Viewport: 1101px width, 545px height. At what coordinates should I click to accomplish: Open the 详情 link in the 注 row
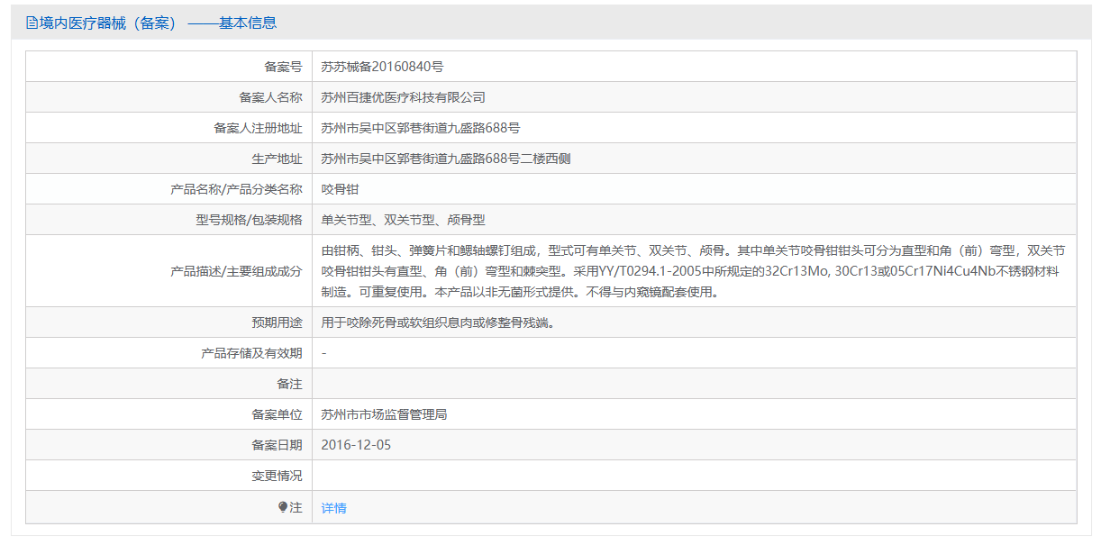(333, 508)
